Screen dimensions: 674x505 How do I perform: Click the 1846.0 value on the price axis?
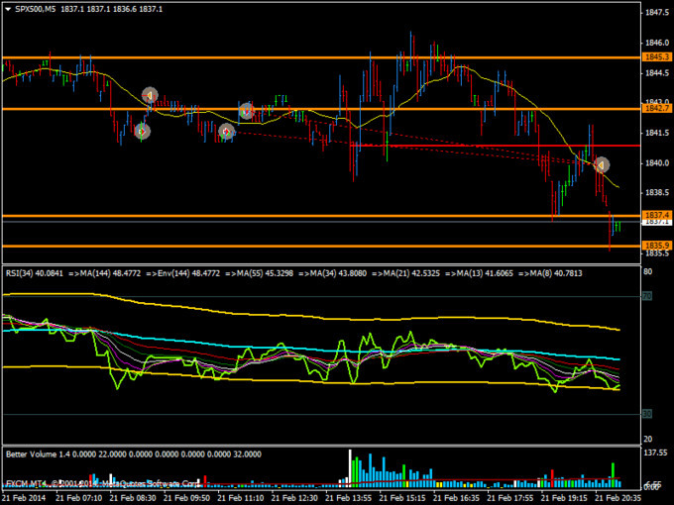pyautogui.click(x=651, y=43)
